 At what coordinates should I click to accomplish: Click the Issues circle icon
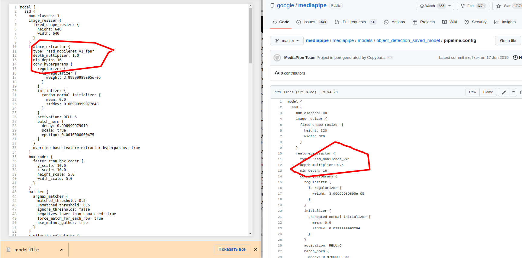(298, 22)
